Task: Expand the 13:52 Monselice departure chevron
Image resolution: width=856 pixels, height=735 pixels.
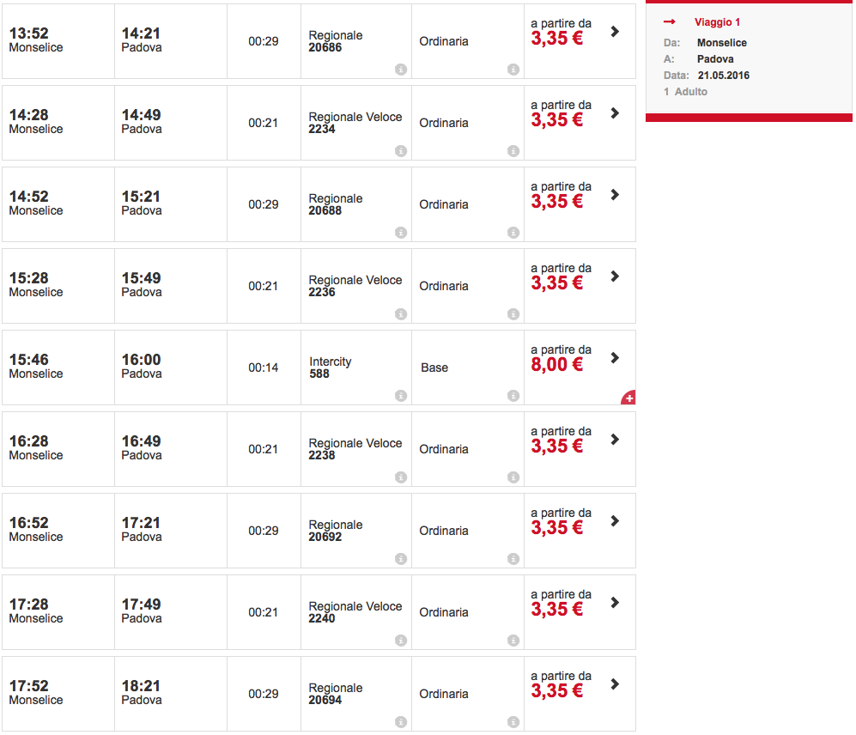Action: (x=615, y=32)
